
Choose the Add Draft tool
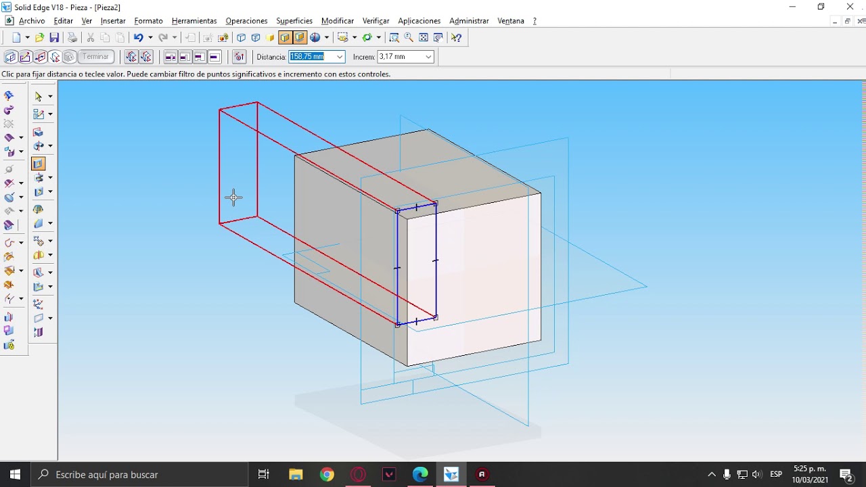[38, 209]
